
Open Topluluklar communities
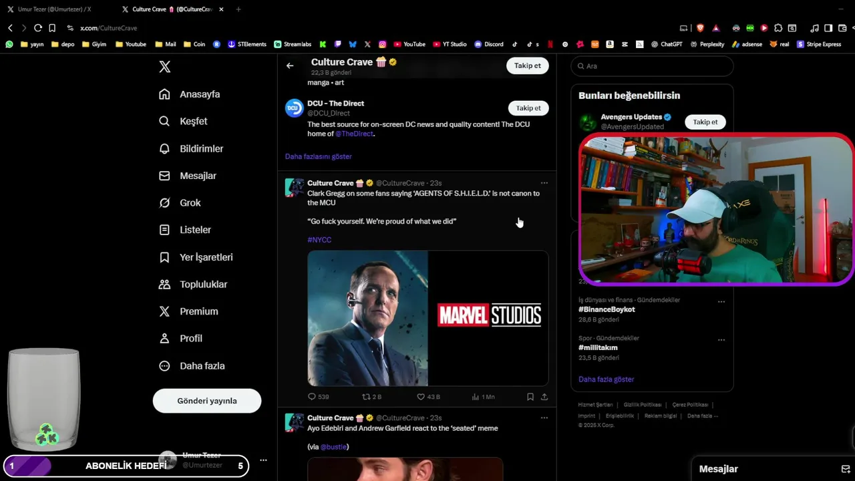tap(193, 284)
